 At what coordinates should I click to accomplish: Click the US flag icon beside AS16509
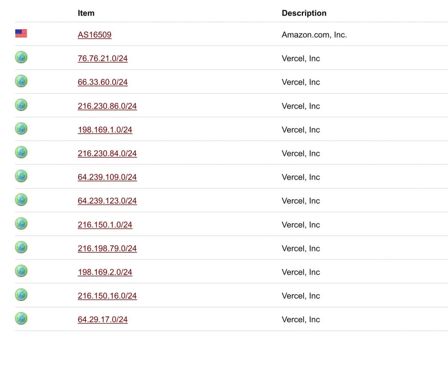[x=21, y=34]
